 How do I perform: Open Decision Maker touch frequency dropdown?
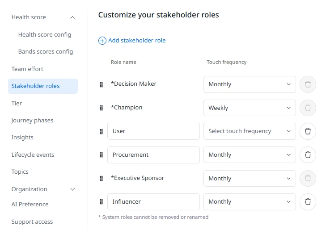(x=250, y=84)
